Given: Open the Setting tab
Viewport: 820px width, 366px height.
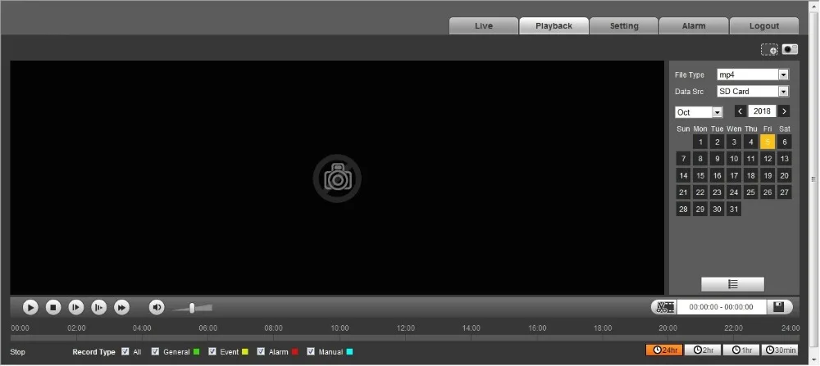Looking at the screenshot, I should [624, 26].
